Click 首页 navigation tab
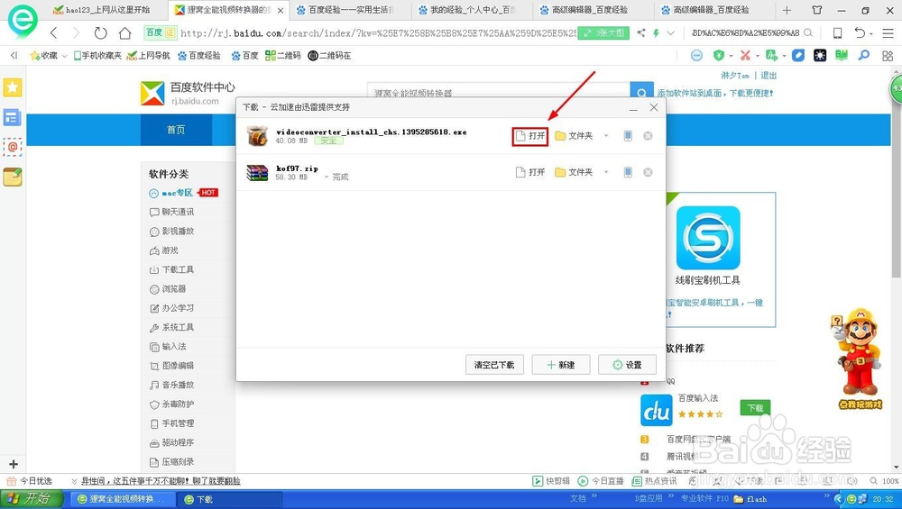This screenshot has width=902, height=509. pos(176,130)
